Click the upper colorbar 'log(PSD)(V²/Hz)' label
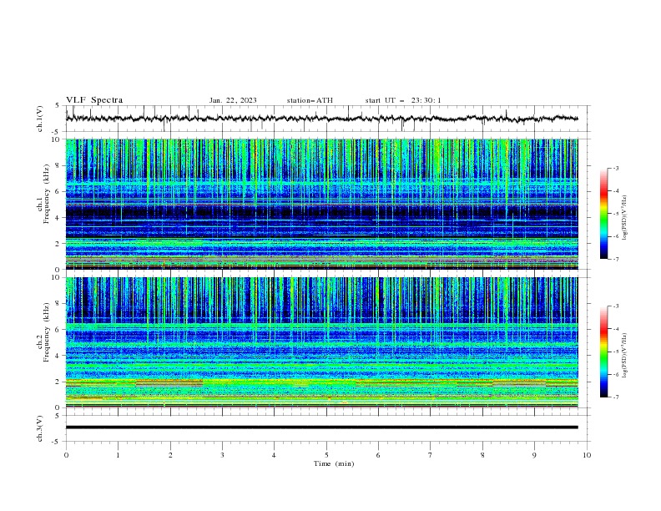 [624, 218]
